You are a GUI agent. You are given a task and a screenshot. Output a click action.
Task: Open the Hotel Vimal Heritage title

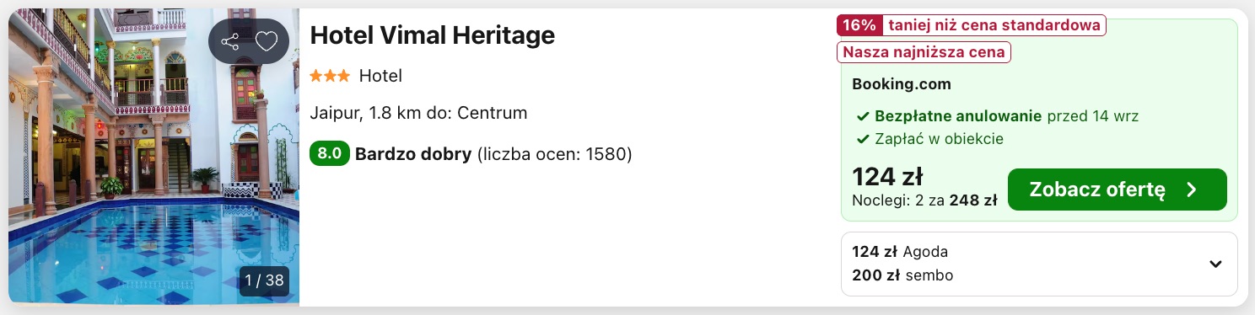point(433,35)
